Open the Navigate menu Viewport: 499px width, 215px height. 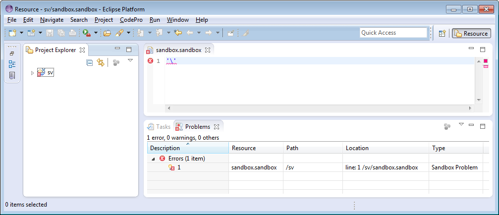coord(52,20)
